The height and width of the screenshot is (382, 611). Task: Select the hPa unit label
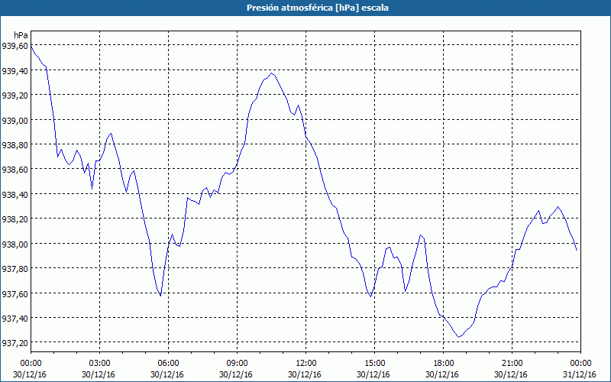click(x=21, y=35)
